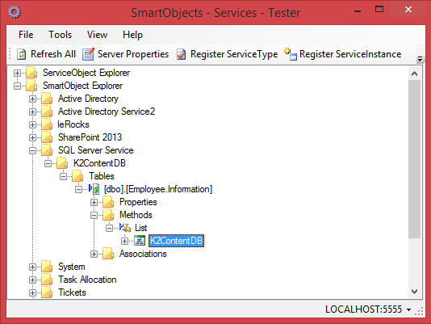Select the List method tree item

point(140,228)
